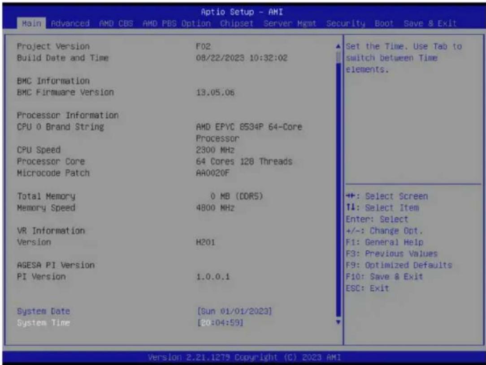The width and height of the screenshot is (486, 365).
Task: Click BMC Firmware Version label
Action: 65,92
